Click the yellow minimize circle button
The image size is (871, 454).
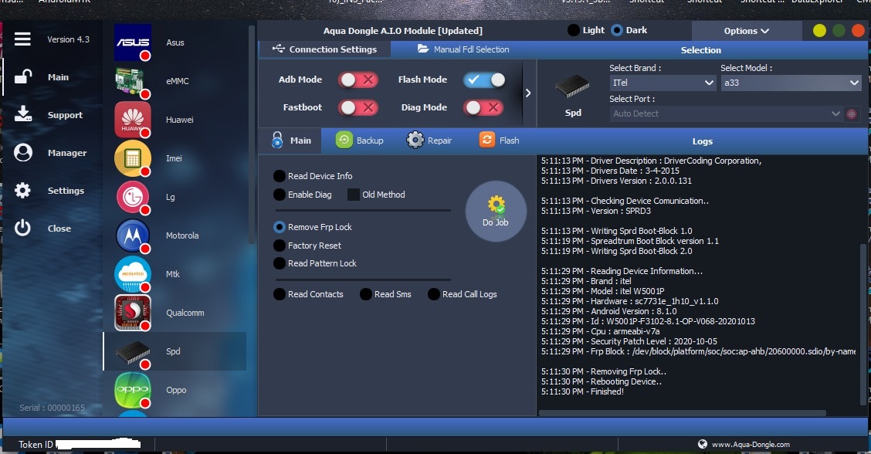point(819,31)
